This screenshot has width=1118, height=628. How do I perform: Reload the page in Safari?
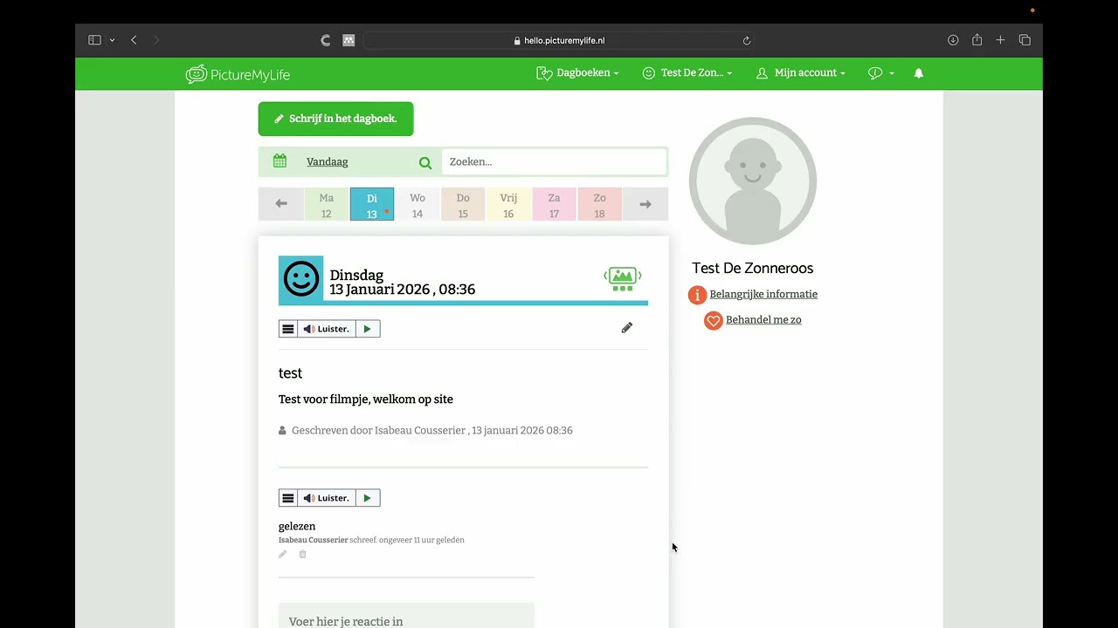[747, 40]
